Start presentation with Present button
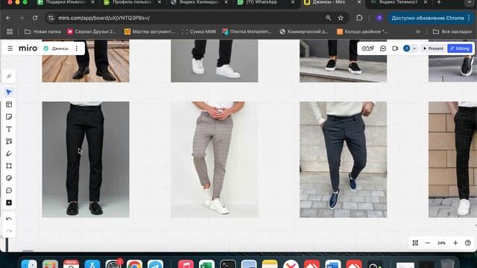This screenshot has height=268, width=477. point(433,48)
